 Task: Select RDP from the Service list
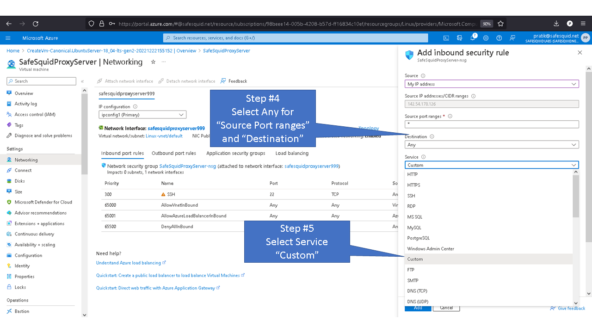click(x=488, y=206)
